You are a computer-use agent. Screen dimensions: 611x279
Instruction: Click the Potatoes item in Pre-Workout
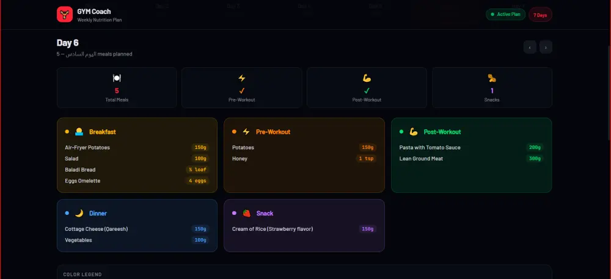pos(243,148)
